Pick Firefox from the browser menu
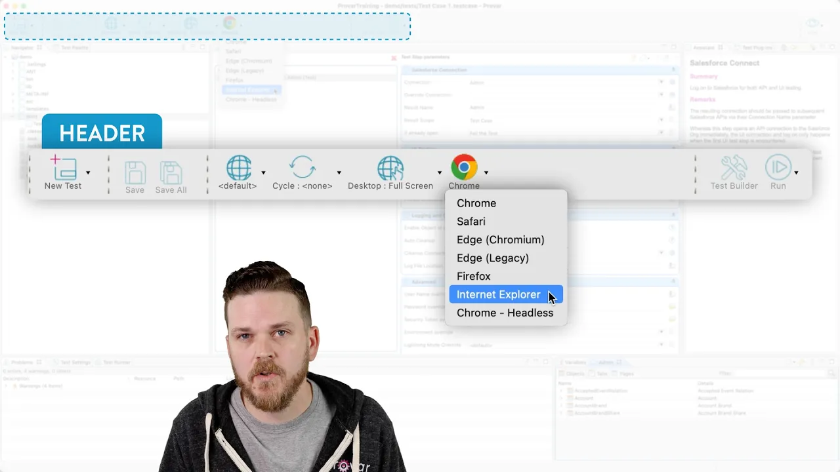 click(506, 277)
